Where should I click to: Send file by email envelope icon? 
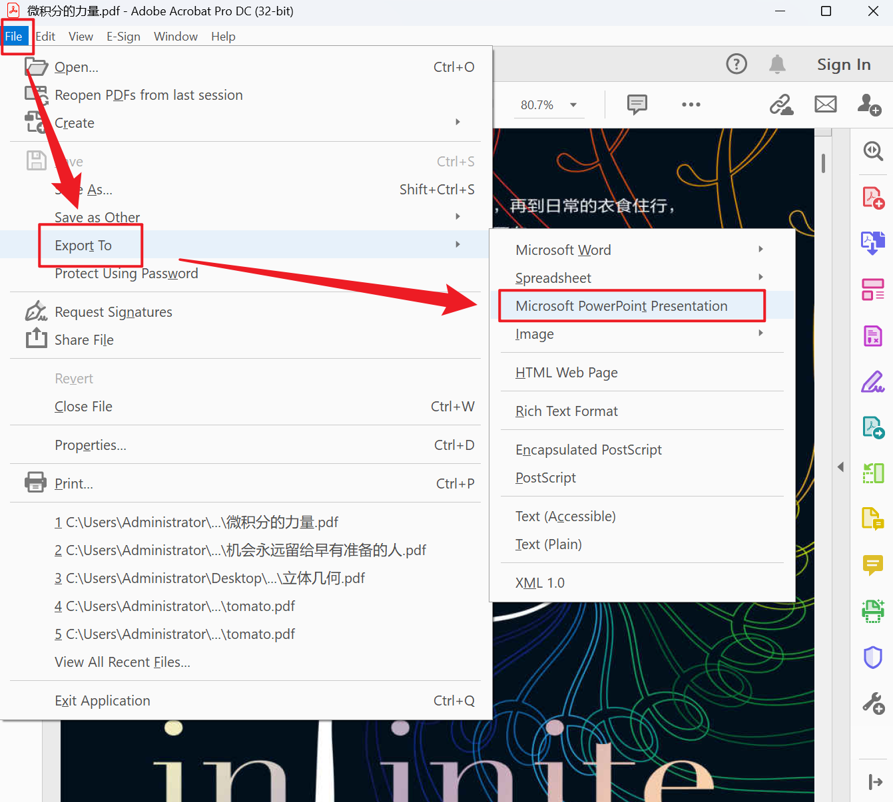tap(825, 104)
